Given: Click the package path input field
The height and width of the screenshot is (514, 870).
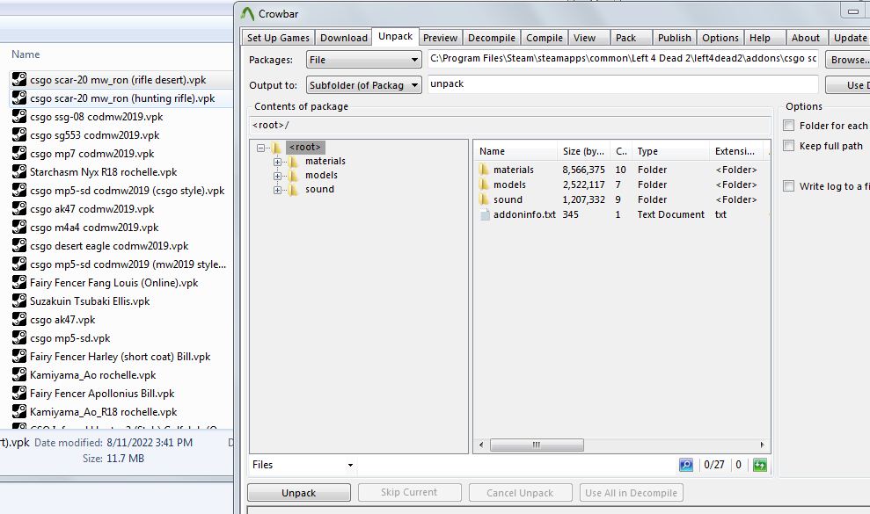Looking at the screenshot, I should pyautogui.click(x=623, y=59).
